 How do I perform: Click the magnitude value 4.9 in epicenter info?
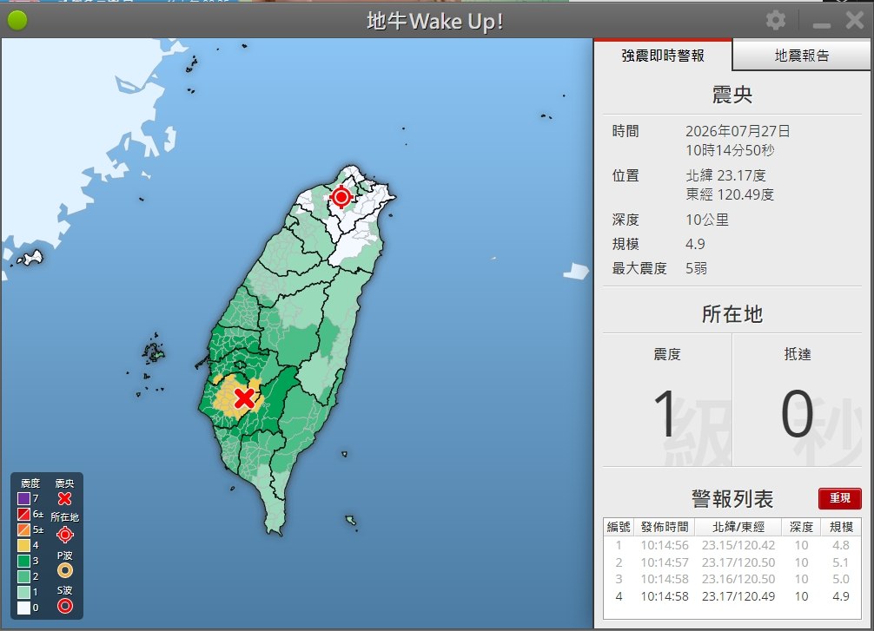pyautogui.click(x=695, y=244)
